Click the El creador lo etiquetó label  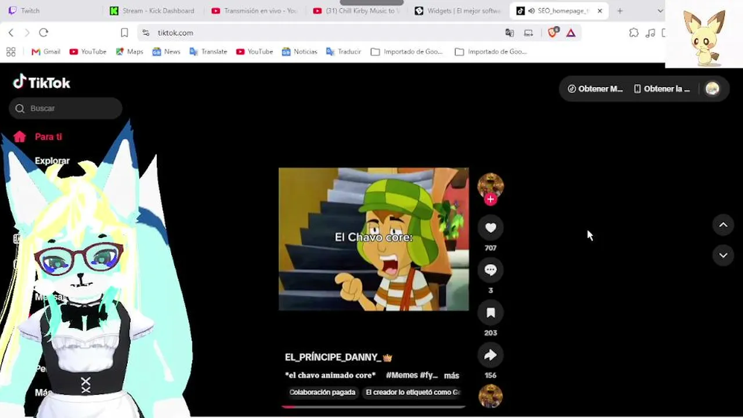pos(413,392)
